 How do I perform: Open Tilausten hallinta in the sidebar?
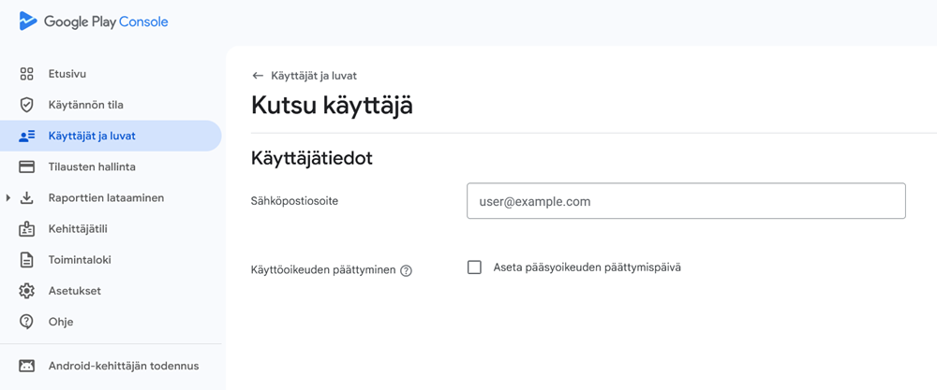92,166
